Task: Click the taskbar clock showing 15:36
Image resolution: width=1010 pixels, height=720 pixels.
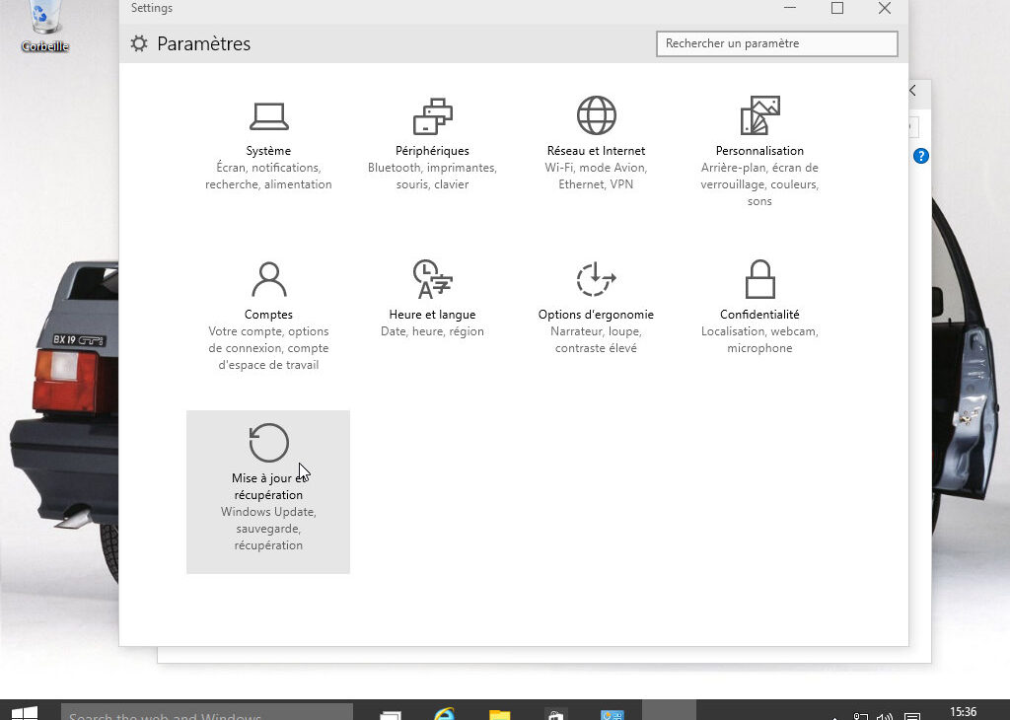Action: point(963,712)
